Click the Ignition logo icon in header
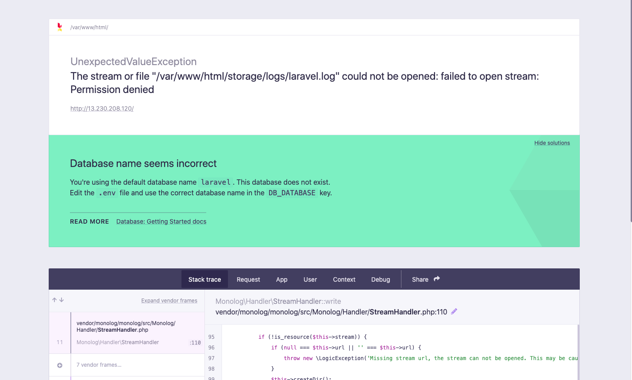Image resolution: width=632 pixels, height=380 pixels. (59, 27)
